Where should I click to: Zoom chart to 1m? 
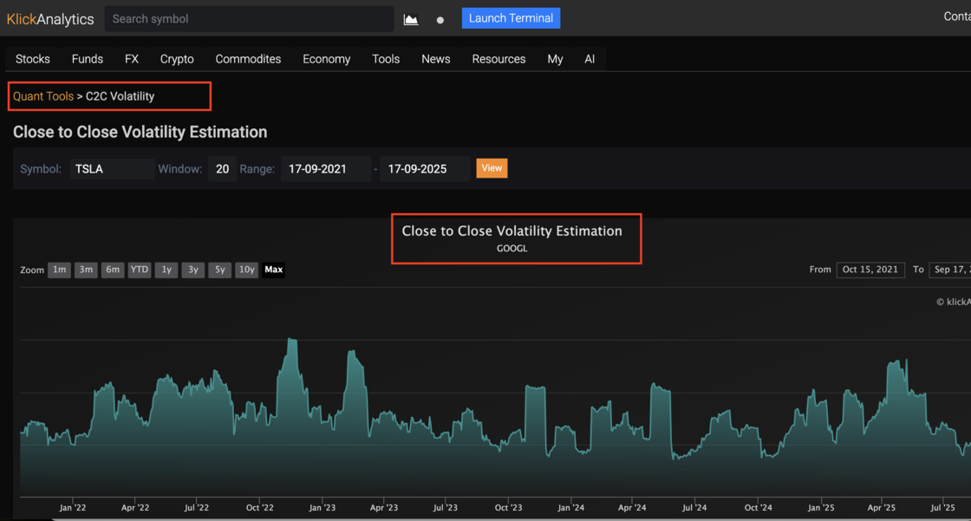point(60,270)
